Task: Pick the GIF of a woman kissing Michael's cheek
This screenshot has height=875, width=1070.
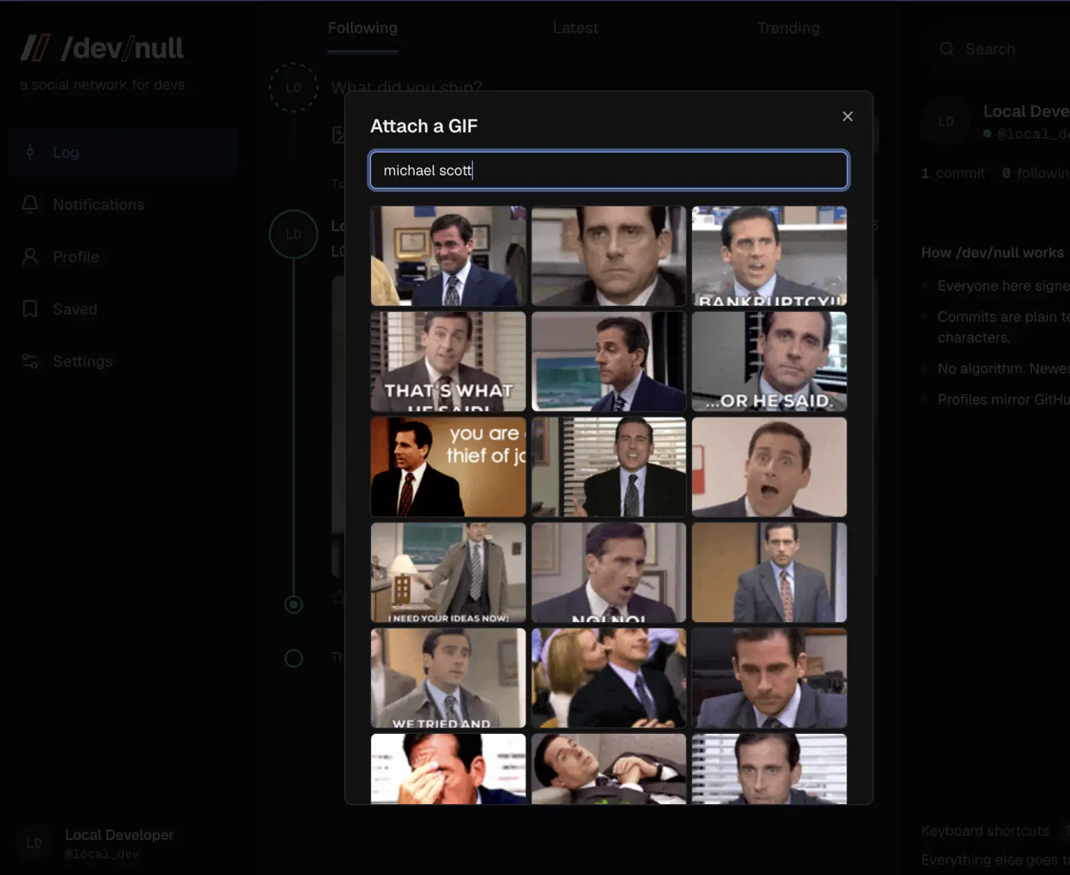Action: pos(609,678)
